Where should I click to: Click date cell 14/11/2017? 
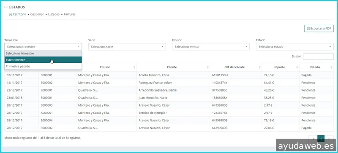click(x=15, y=83)
